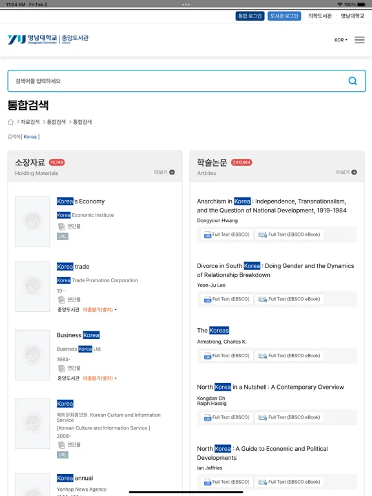This screenshot has width=372, height=496.
Task: Click publisher text Korea Economic Institute
Action: pyautogui.click(x=85, y=215)
